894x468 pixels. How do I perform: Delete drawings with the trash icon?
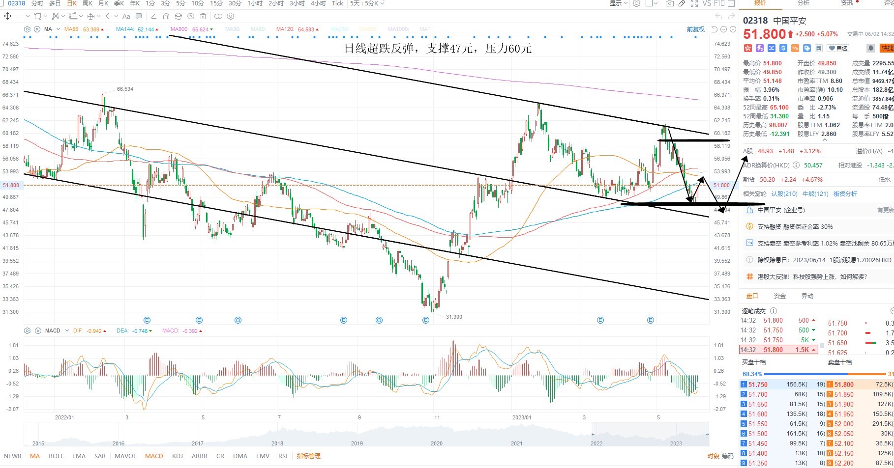tap(203, 16)
